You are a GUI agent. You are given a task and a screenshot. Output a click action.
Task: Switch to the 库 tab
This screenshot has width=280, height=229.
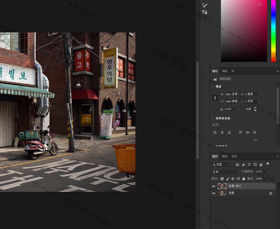tap(233, 71)
